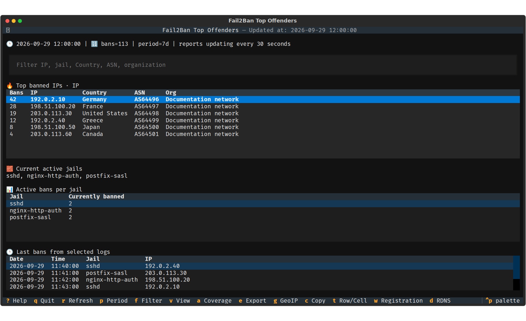This screenshot has width=526, height=321.
Task: Select the sshd row in Active bans per jail
Action: 263,203
